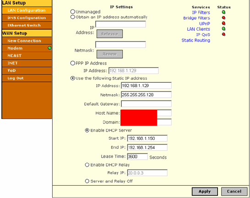Open the IP QoS link
This screenshot has height=198, width=250.
point(203,35)
